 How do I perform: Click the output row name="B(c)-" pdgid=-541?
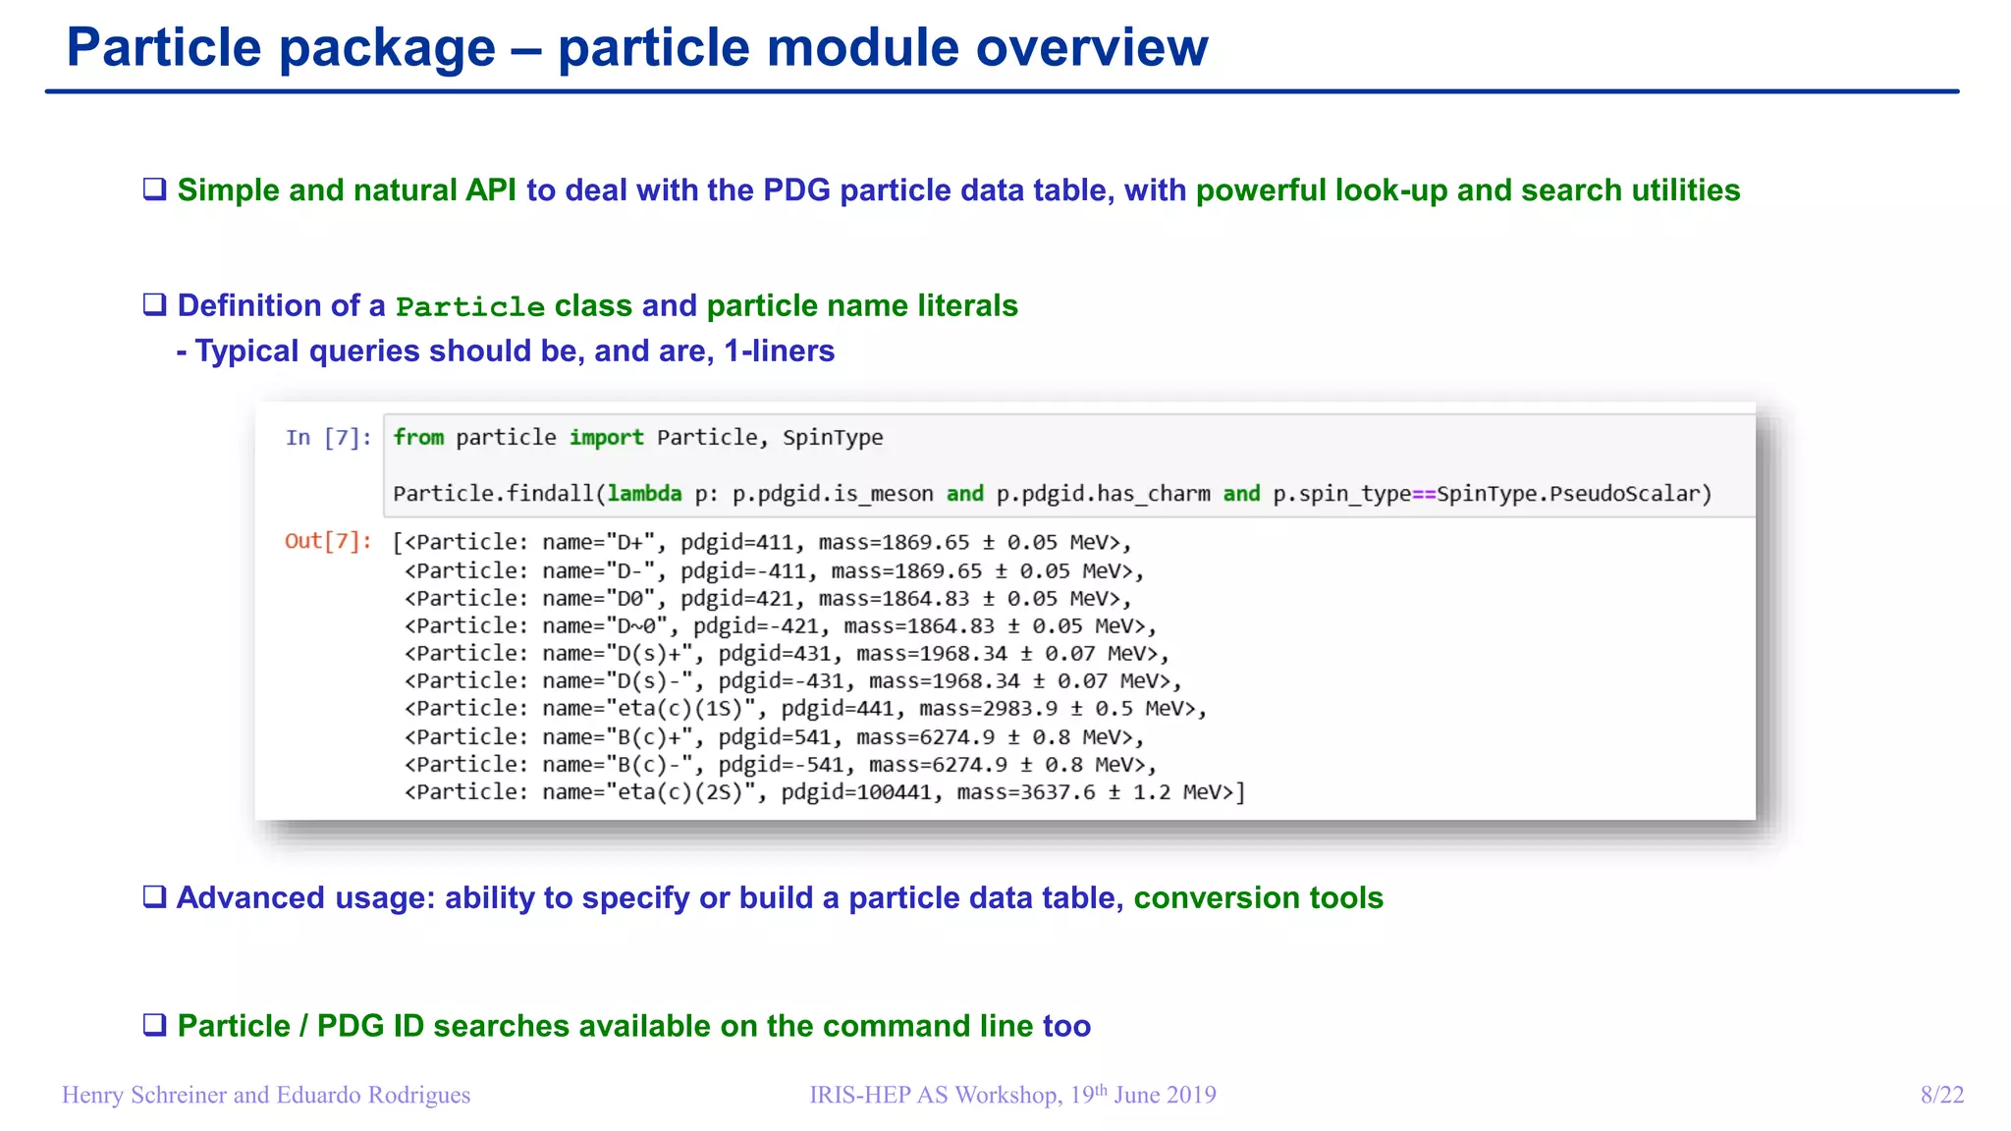click(x=781, y=765)
